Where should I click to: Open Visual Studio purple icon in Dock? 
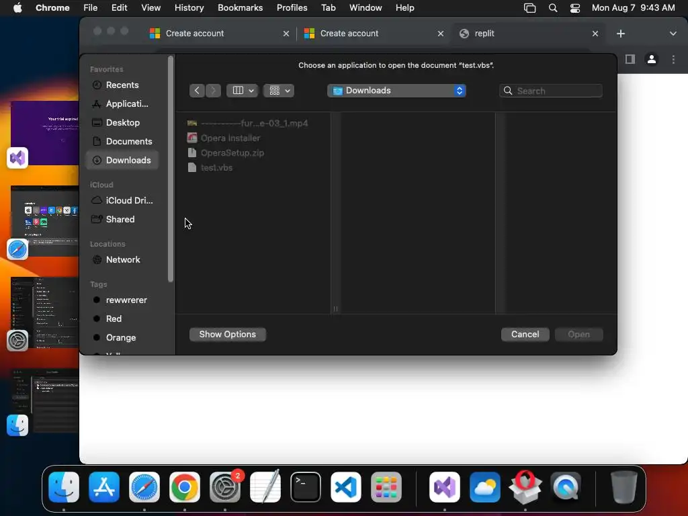point(445,487)
